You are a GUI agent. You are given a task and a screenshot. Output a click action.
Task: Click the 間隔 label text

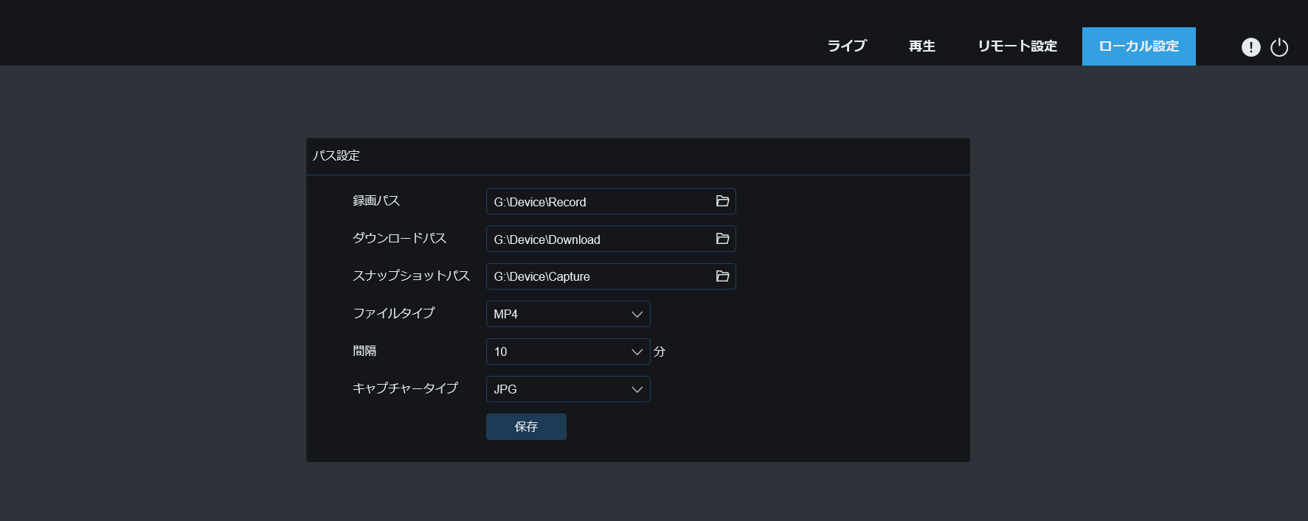(364, 351)
